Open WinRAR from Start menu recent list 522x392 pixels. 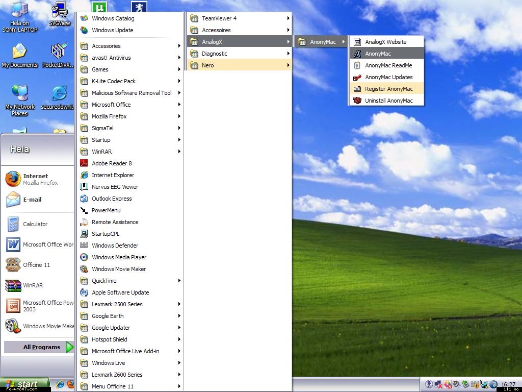tap(38, 285)
